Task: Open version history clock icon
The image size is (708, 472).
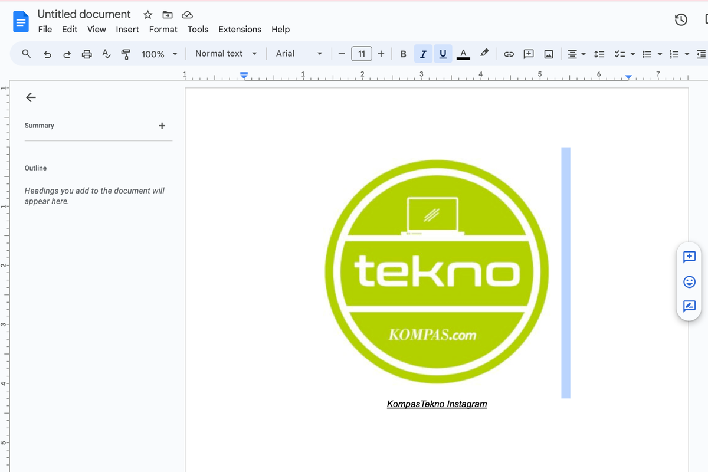Action: pyautogui.click(x=681, y=20)
